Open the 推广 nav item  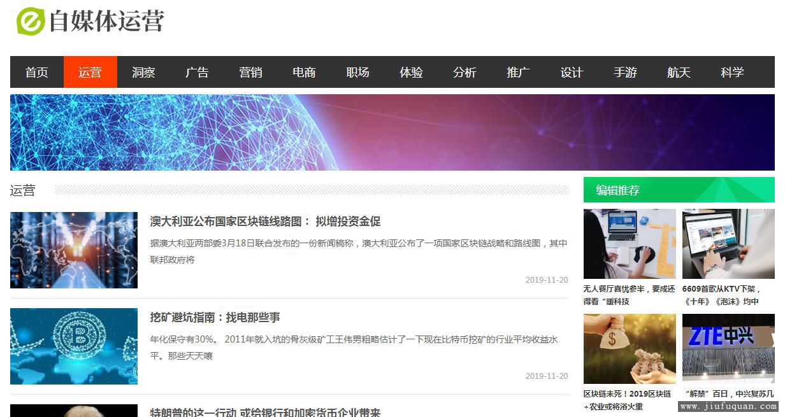pos(519,72)
